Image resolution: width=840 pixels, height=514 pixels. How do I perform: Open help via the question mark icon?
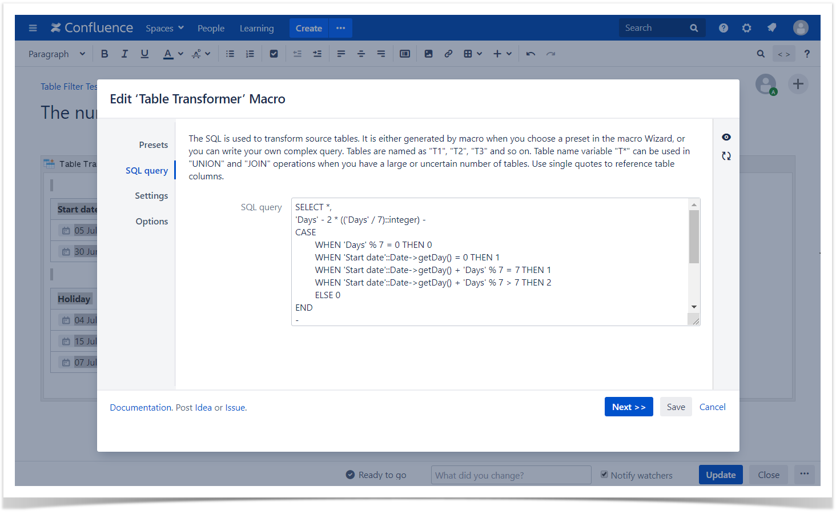[724, 28]
